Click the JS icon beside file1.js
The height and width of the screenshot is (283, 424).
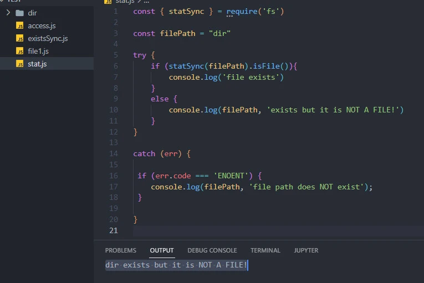[20, 51]
